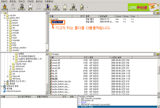Open the toolbar overflow dropdown arrow
The image size is (160, 108).
click(x=87, y=7)
